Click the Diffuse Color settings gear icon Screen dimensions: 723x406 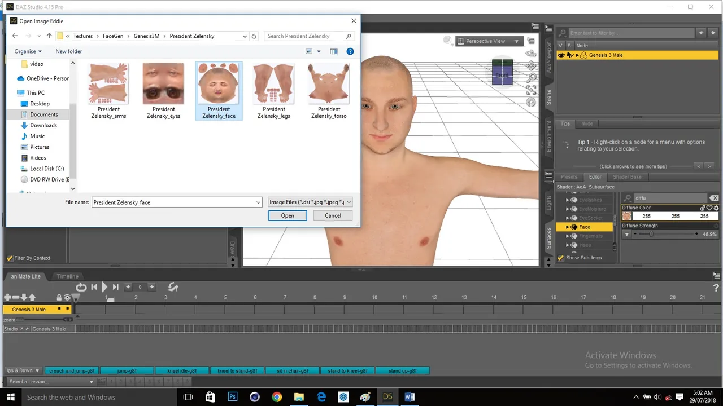click(716, 208)
